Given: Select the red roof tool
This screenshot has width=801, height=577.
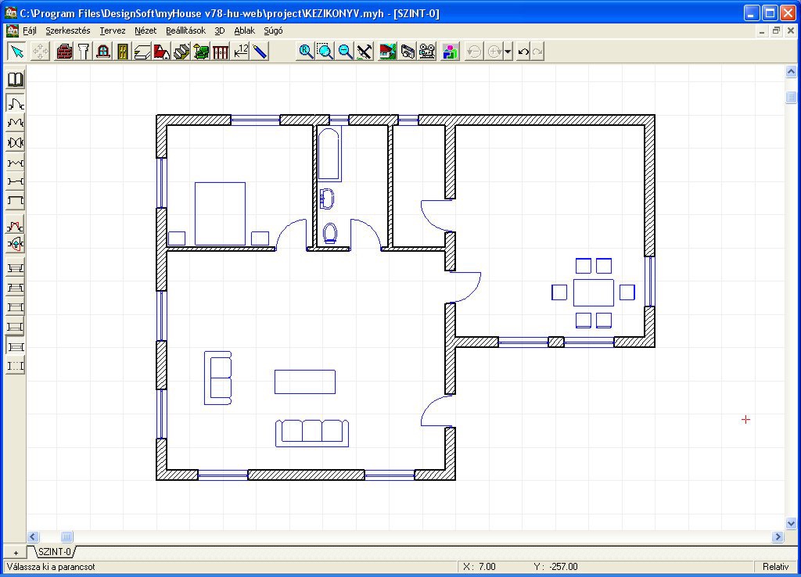Looking at the screenshot, I should 161,52.
